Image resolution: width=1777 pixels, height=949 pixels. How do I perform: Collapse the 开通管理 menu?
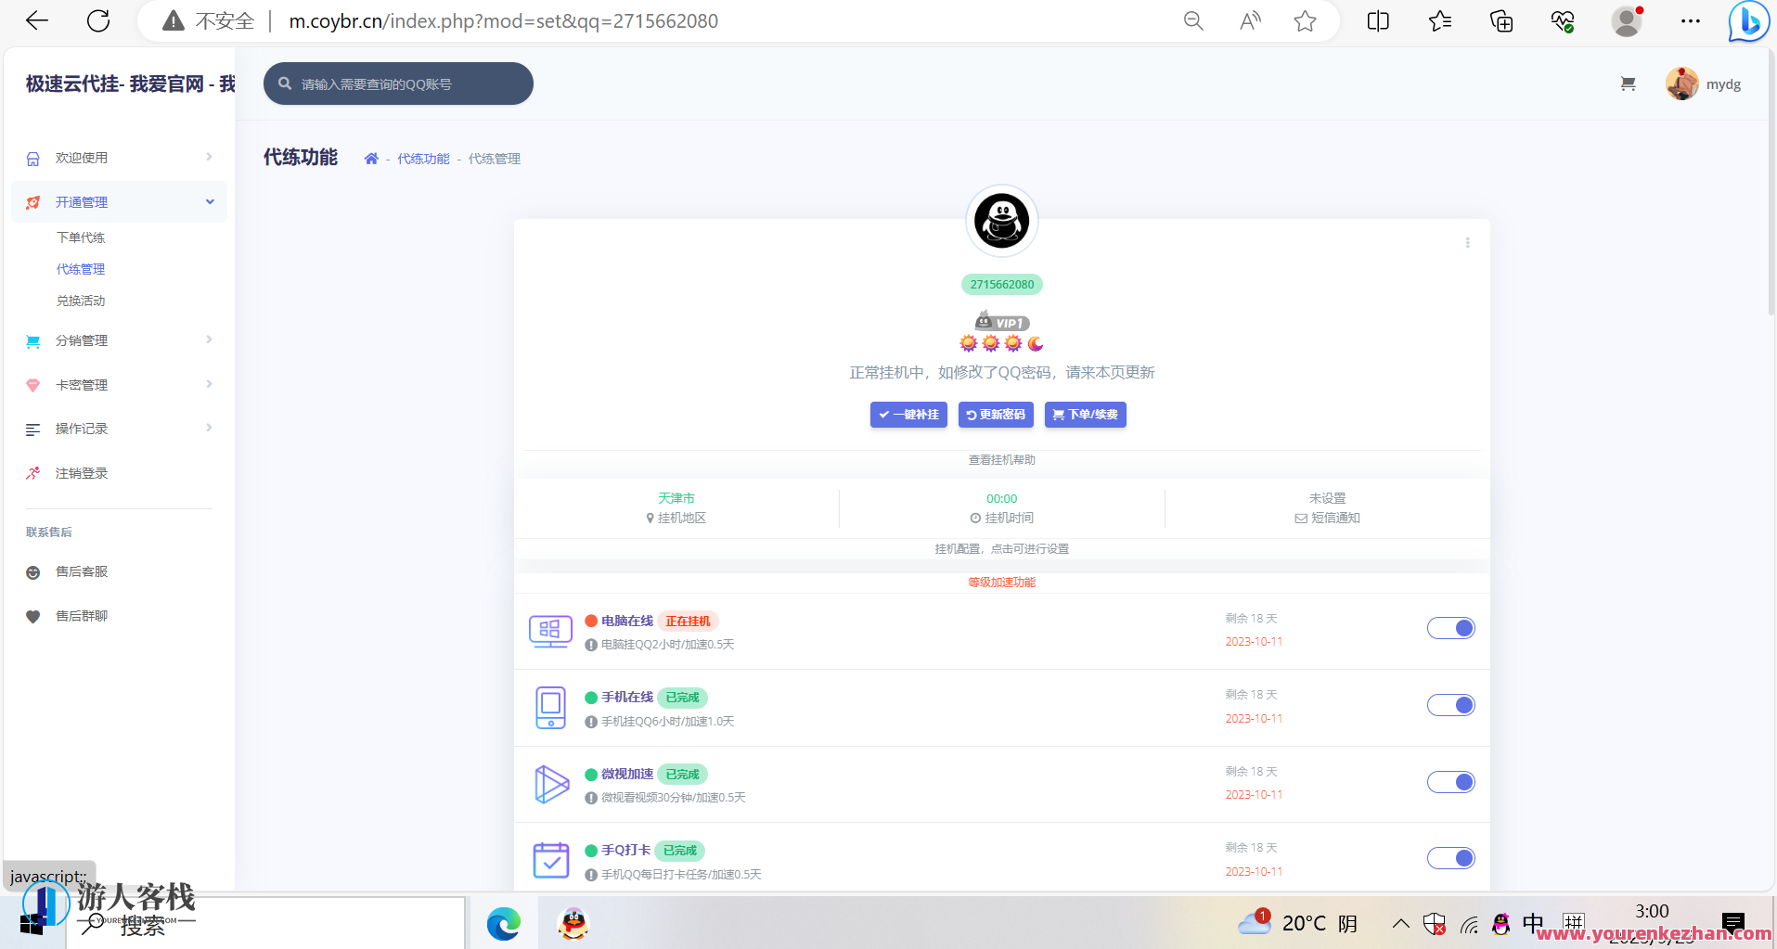(x=118, y=201)
